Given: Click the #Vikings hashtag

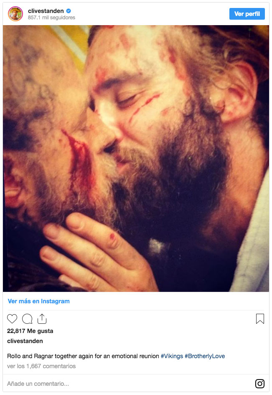Looking at the screenshot, I should (x=172, y=356).
